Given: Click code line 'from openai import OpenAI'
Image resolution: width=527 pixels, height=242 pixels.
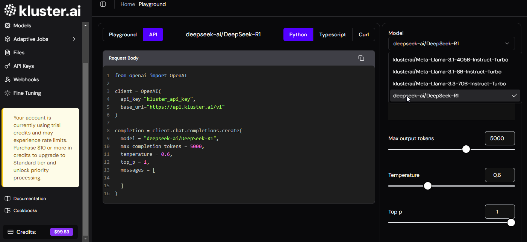Looking at the screenshot, I should pyautogui.click(x=151, y=75).
